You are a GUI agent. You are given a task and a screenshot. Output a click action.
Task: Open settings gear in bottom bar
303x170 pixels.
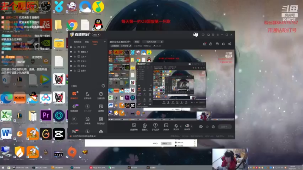[x=213, y=127]
